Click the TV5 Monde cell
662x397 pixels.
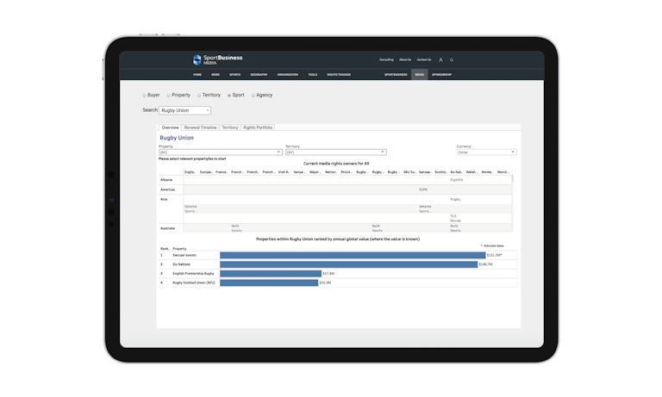pyautogui.click(x=455, y=219)
